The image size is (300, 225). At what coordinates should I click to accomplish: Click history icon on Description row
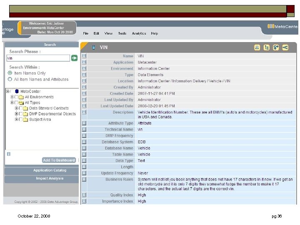click(84, 112)
